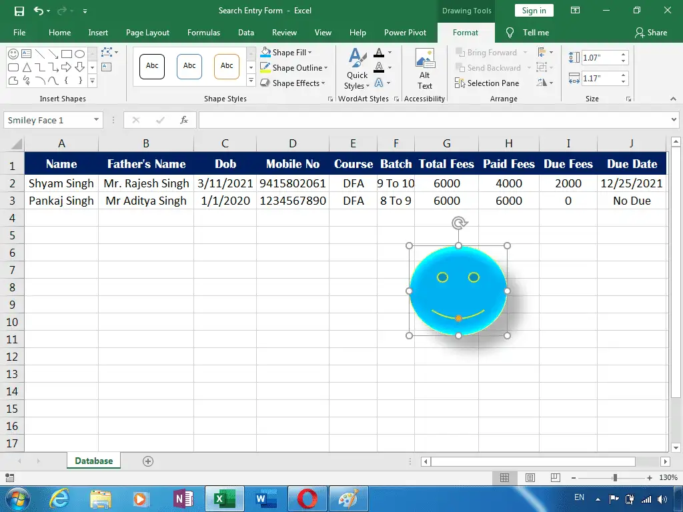Expand the shape styles More arrow

(x=251, y=81)
